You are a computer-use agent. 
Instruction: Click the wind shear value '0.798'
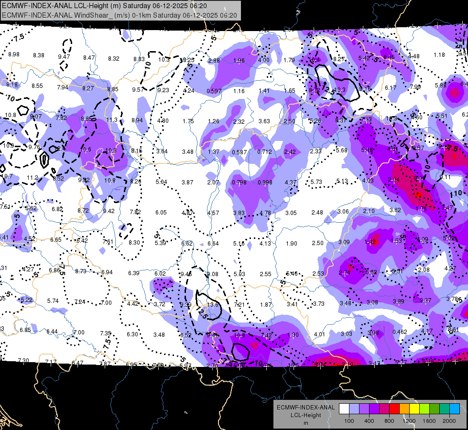(239, 183)
